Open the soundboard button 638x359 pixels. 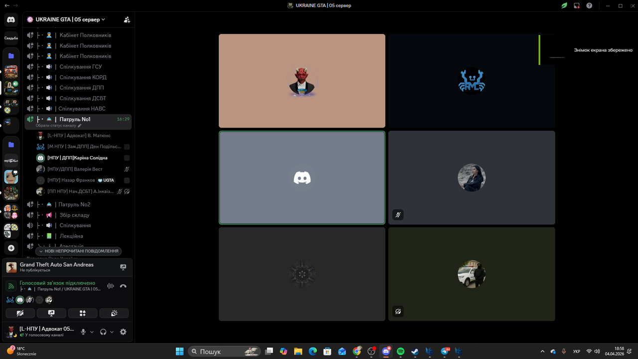114,313
